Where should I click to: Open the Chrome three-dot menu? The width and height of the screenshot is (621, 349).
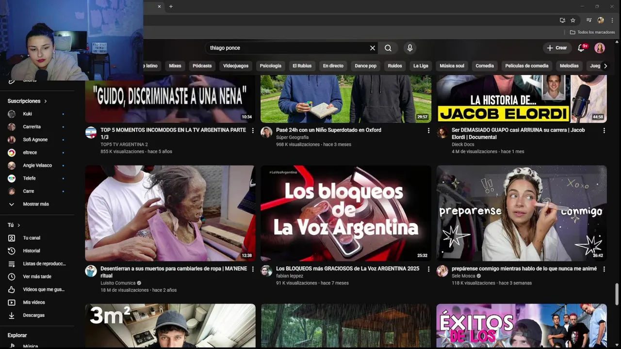pyautogui.click(x=612, y=20)
